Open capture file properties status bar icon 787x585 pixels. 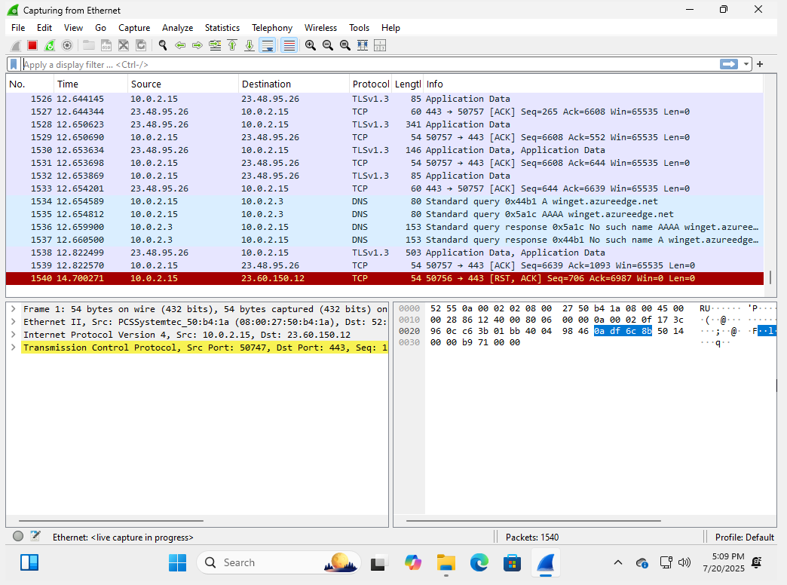tap(35, 536)
